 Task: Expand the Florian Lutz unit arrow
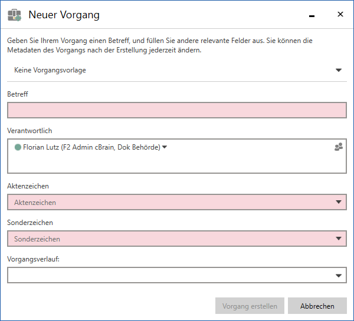pyautogui.click(x=165, y=147)
